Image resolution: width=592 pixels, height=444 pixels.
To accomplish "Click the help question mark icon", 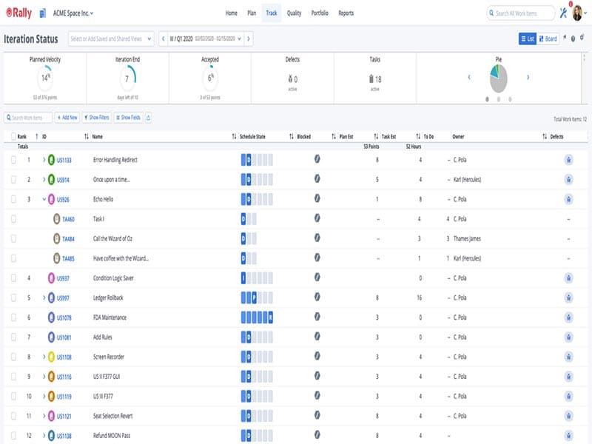I will [573, 38].
